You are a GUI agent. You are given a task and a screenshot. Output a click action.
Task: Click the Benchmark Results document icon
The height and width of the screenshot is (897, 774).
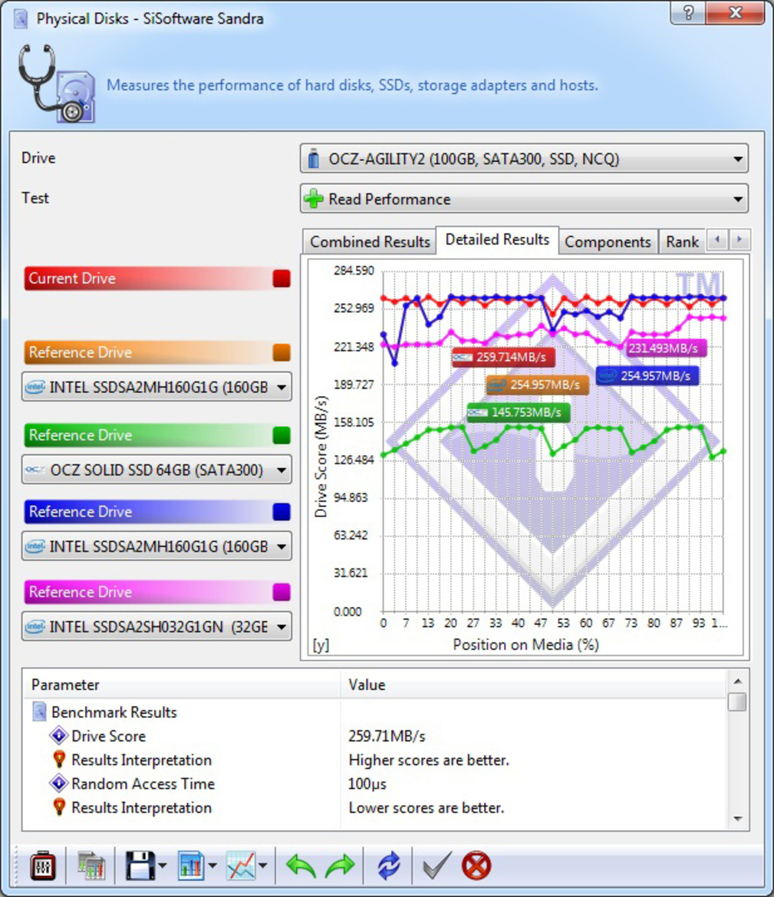click(x=39, y=711)
